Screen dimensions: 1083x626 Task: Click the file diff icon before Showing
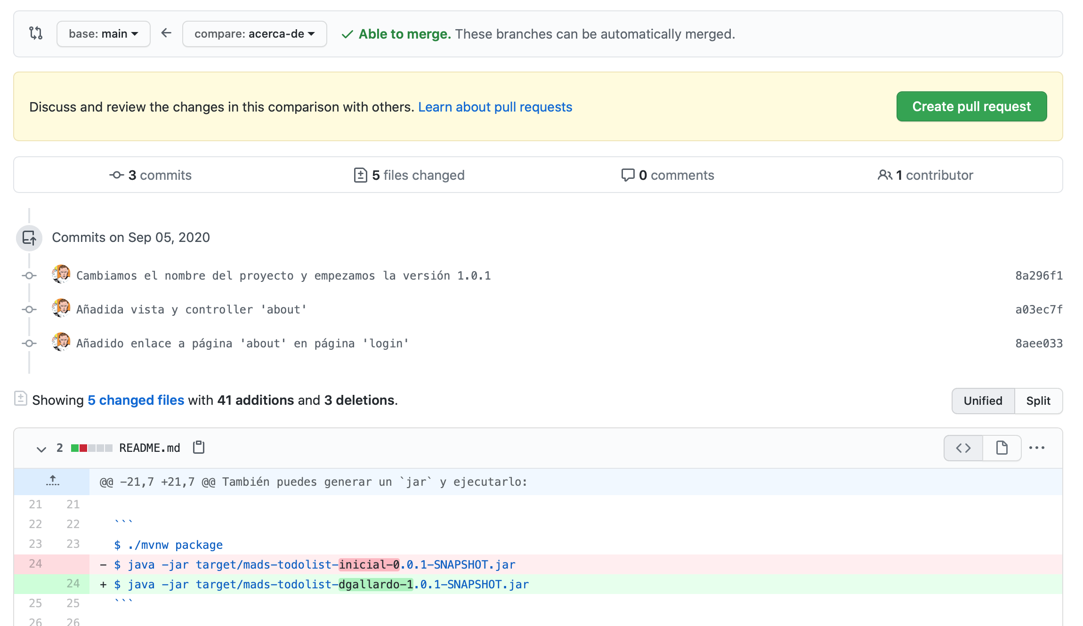[x=20, y=398]
